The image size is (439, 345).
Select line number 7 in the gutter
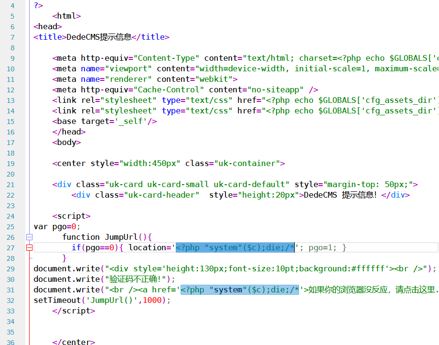pos(12,37)
